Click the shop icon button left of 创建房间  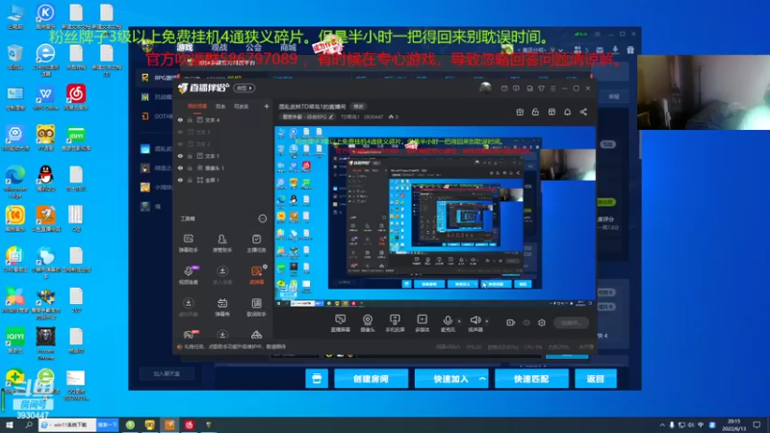pos(317,379)
